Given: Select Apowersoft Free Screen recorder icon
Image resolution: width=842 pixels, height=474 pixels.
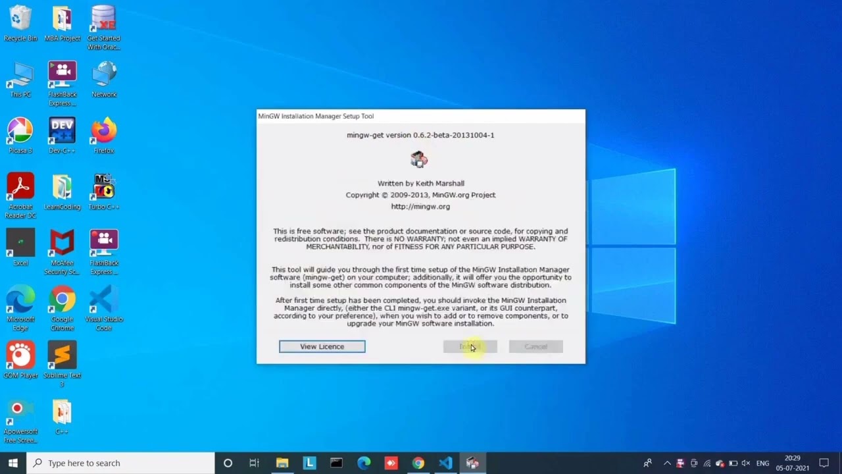Looking at the screenshot, I should (20, 421).
